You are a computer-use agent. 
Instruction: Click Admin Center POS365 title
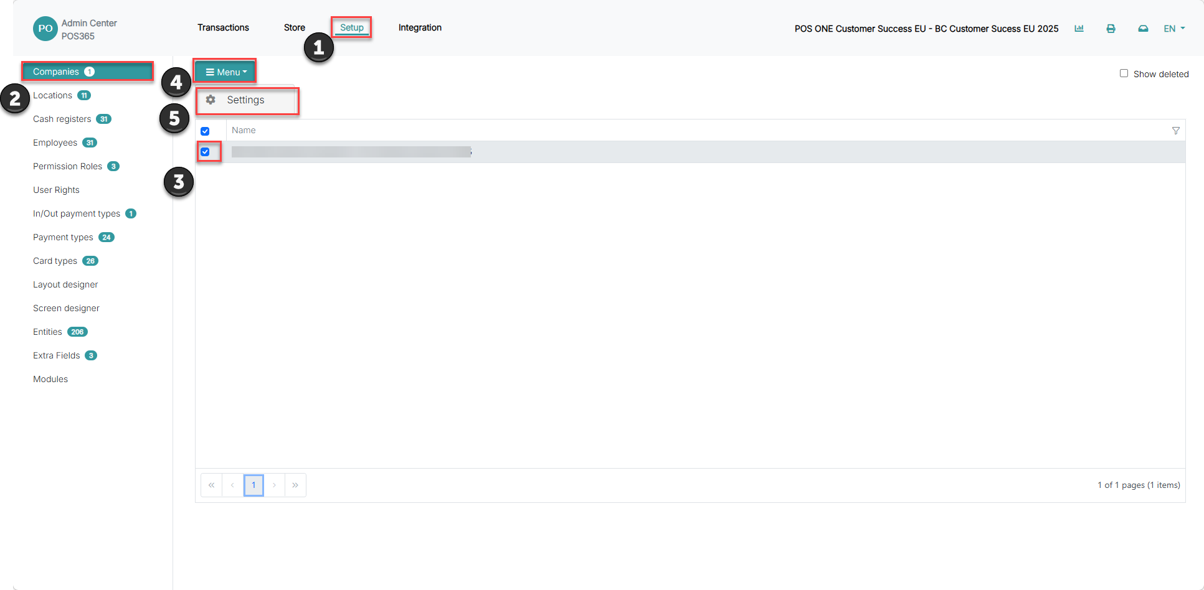tap(89, 29)
